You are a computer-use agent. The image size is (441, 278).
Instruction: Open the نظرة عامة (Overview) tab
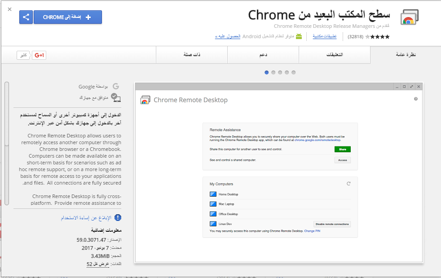pyautogui.click(x=406, y=55)
